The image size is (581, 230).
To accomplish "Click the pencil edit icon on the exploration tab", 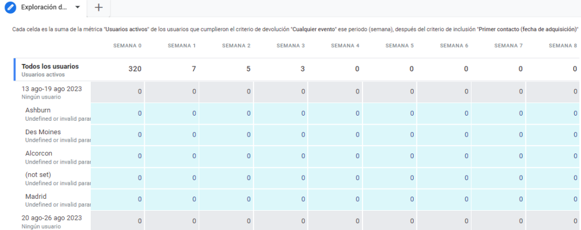I will tap(10, 8).
